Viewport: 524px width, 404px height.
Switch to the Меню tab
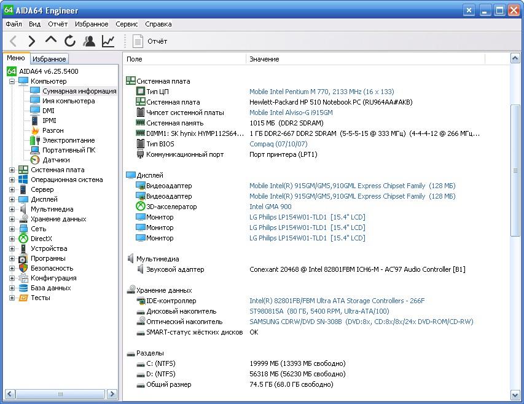16,58
